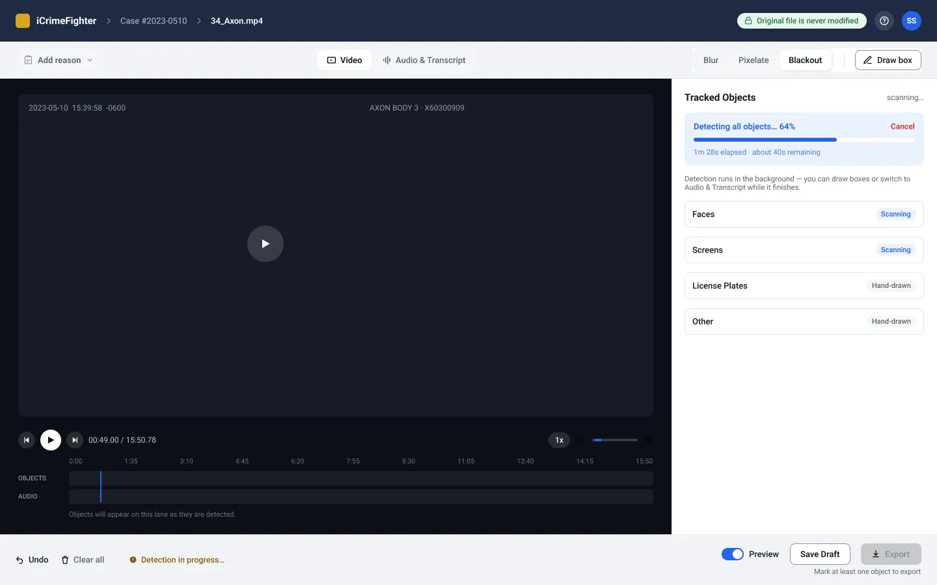Screen dimensions: 937x585
Task: Zoom out the timeline
Action: 581,440
